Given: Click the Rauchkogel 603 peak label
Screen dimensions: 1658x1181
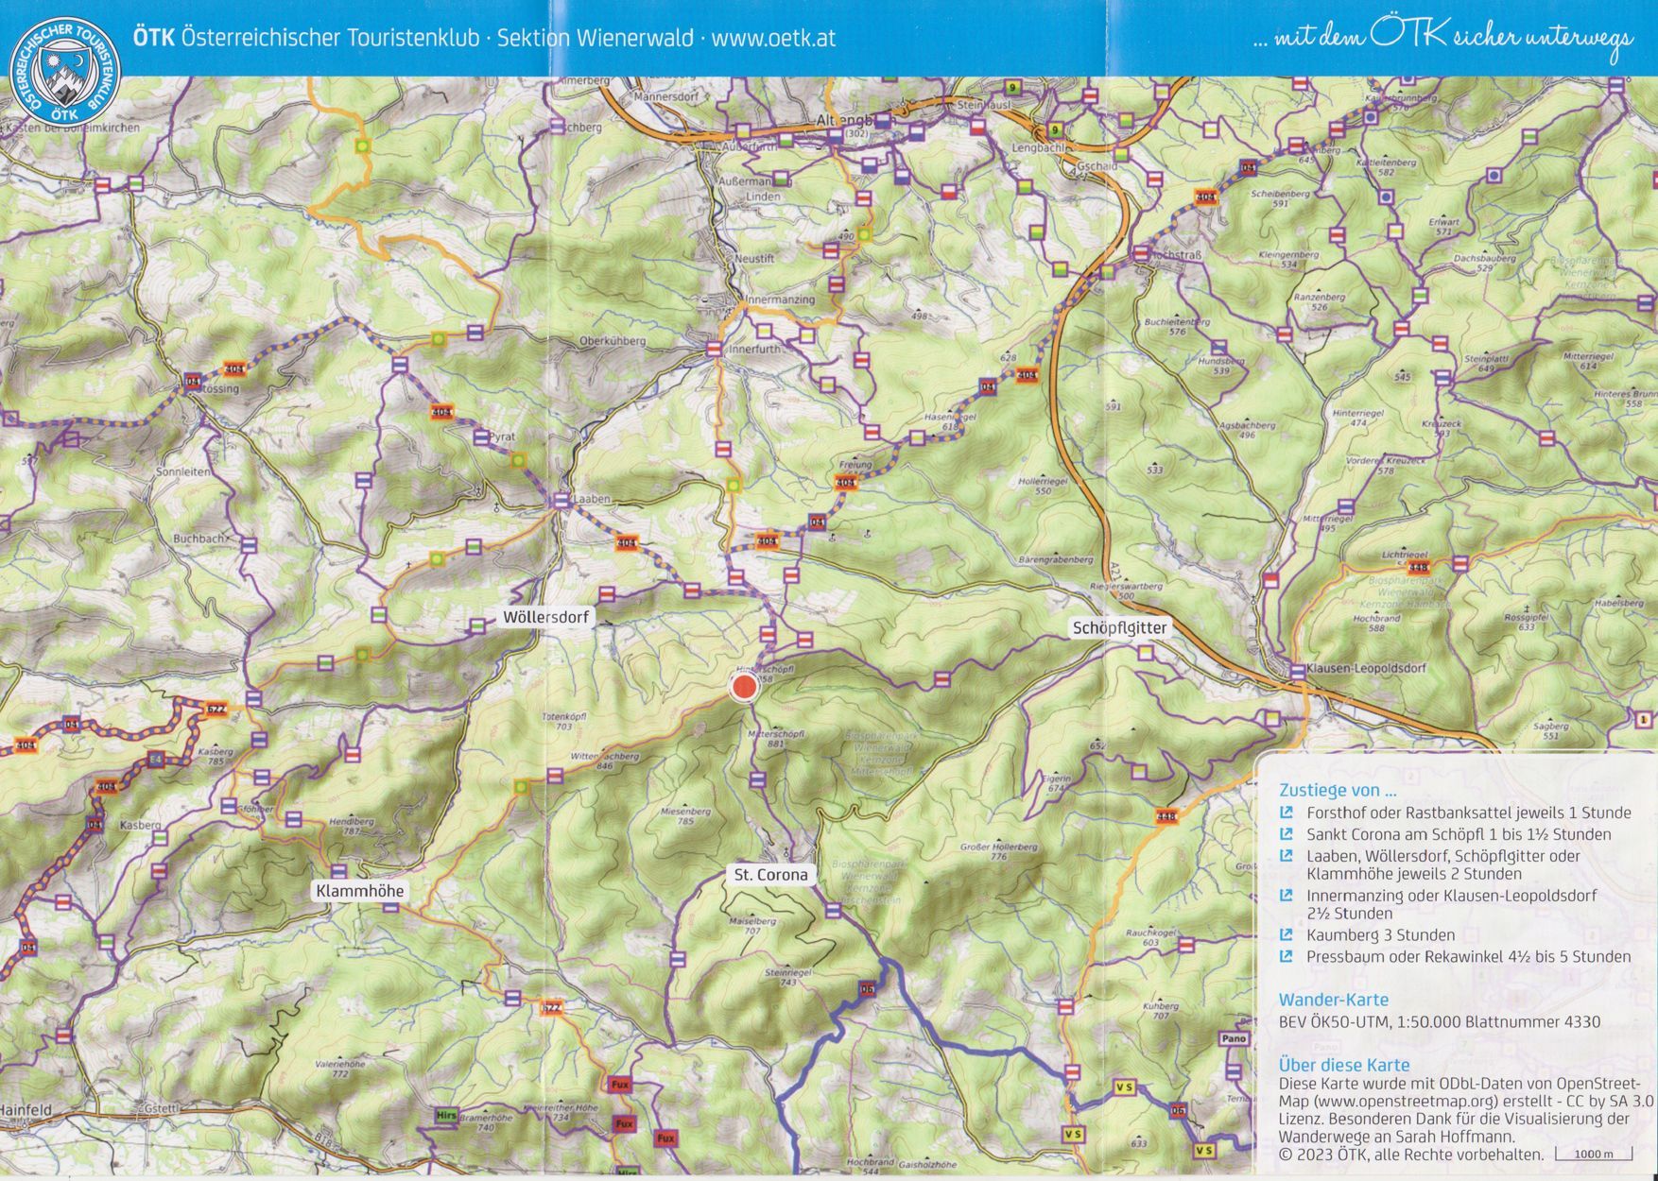Looking at the screenshot, I should [x=1150, y=937].
